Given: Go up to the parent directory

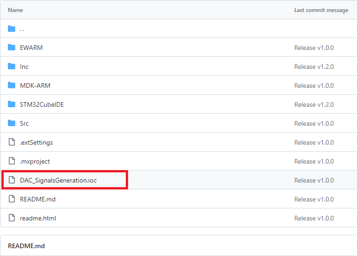Looking at the screenshot, I should (x=22, y=29).
